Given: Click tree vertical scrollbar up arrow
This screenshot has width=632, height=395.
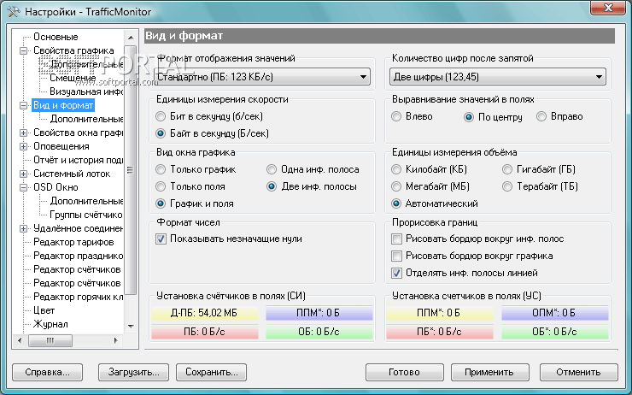Looking at the screenshot, I should (x=131, y=38).
